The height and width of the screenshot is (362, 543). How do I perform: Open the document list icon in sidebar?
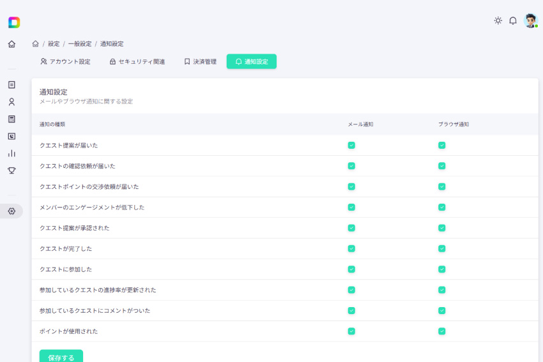(x=11, y=84)
